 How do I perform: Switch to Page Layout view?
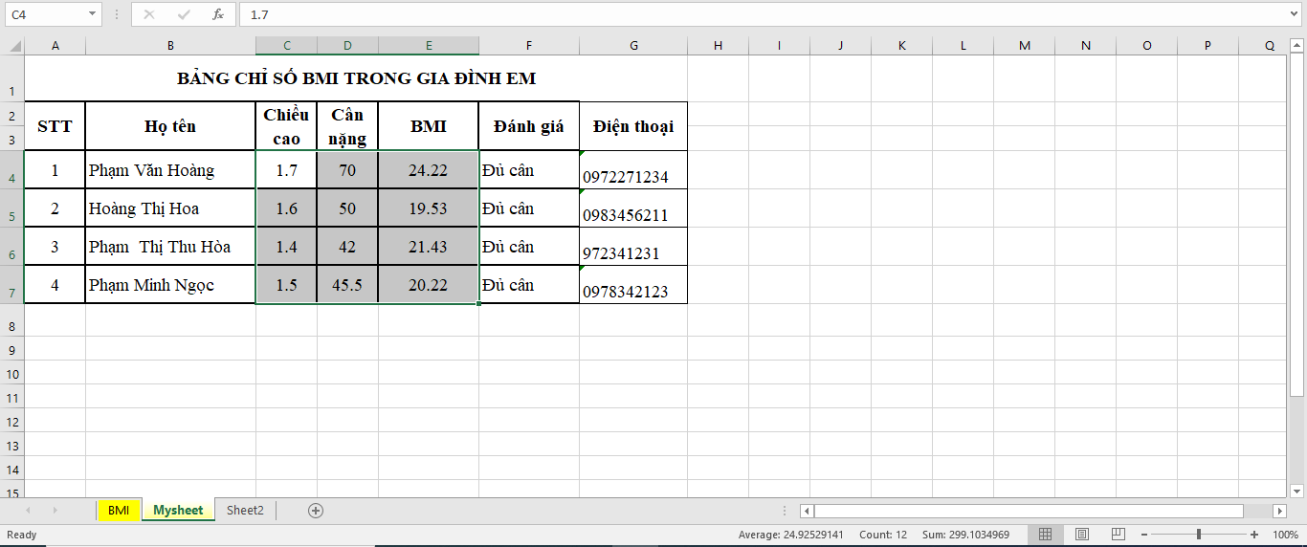(x=1082, y=535)
